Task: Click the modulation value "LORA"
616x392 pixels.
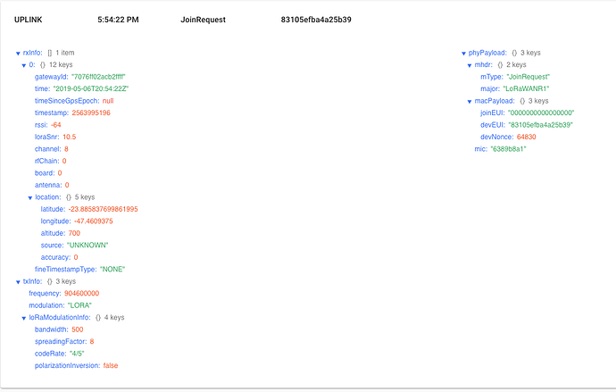Action: pos(79,305)
